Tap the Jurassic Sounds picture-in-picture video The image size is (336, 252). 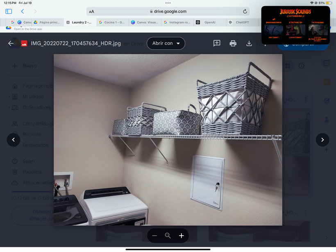tap(295, 25)
